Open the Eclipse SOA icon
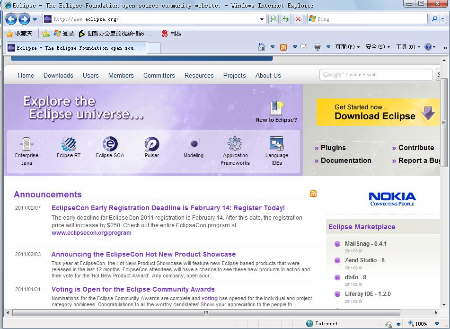 [x=110, y=143]
